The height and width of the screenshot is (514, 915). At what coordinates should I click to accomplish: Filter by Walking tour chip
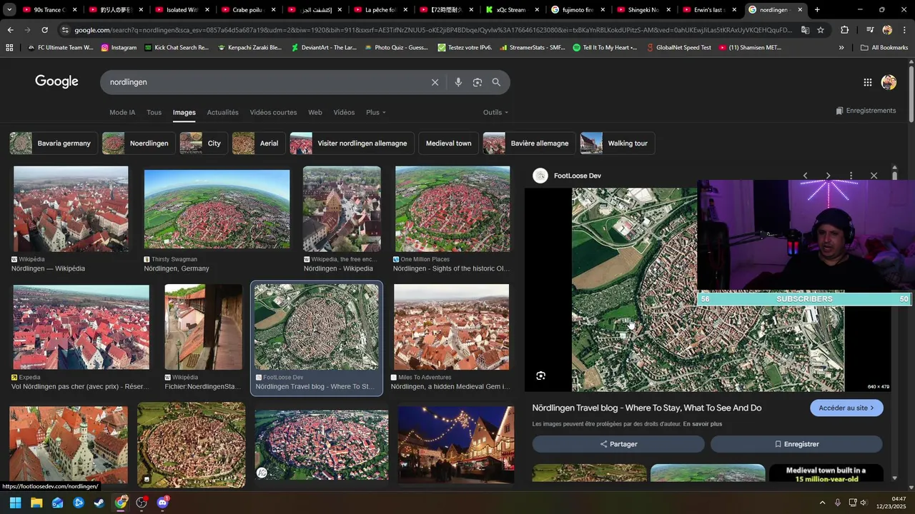618,143
